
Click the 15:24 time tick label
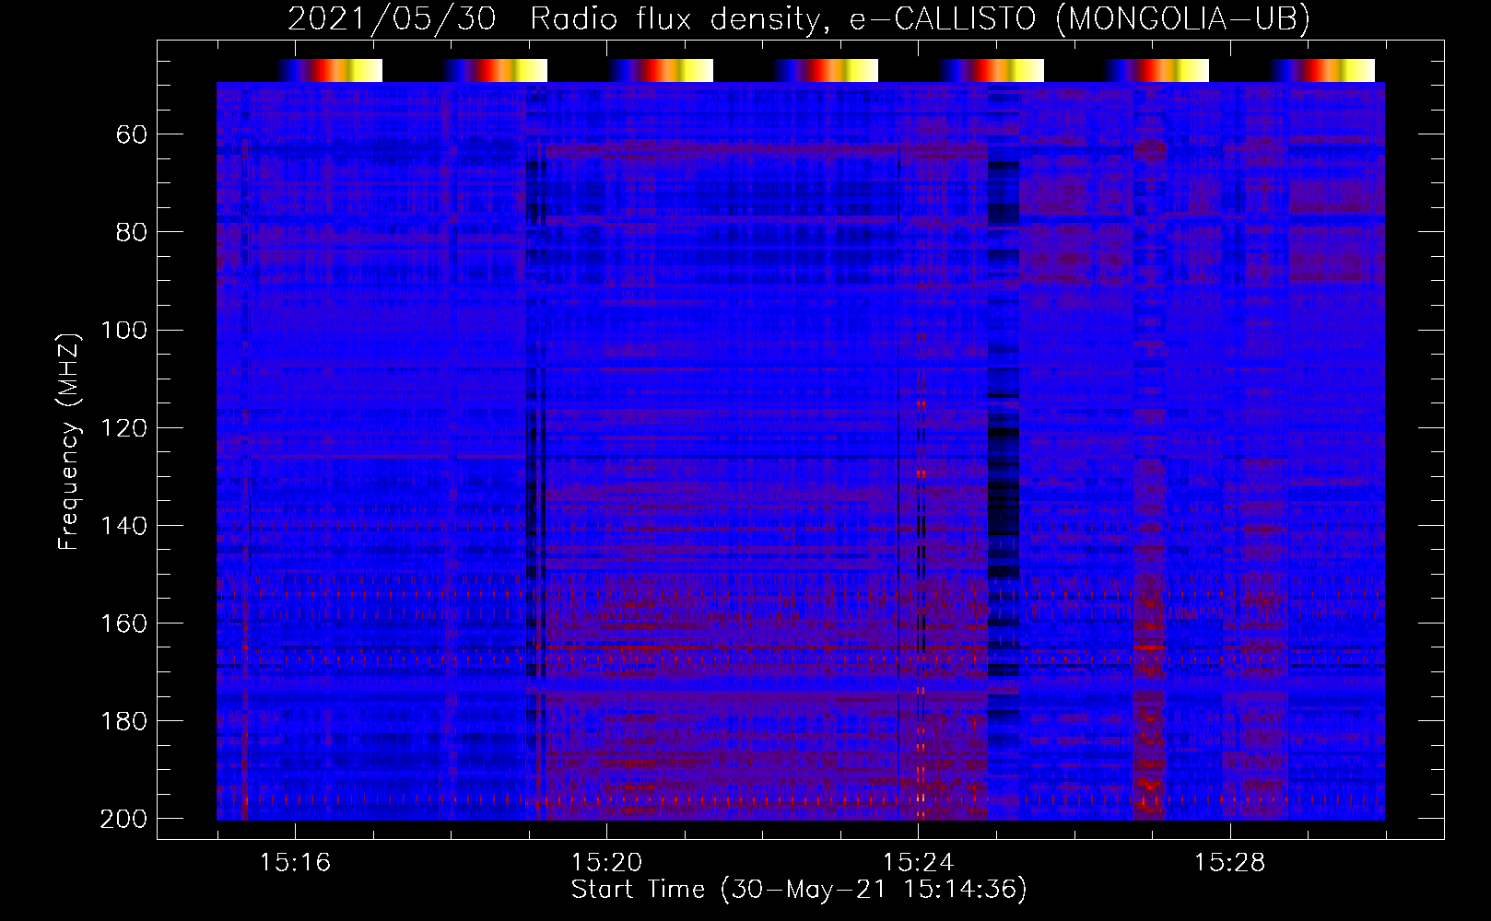(x=918, y=863)
